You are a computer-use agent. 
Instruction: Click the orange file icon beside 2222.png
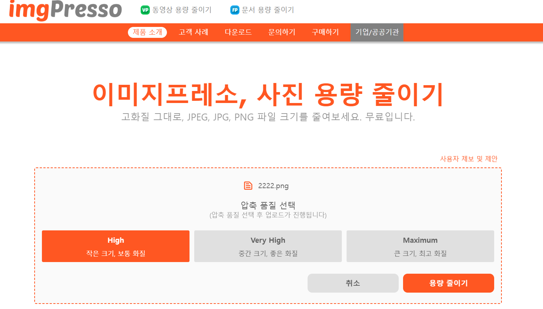click(x=248, y=186)
